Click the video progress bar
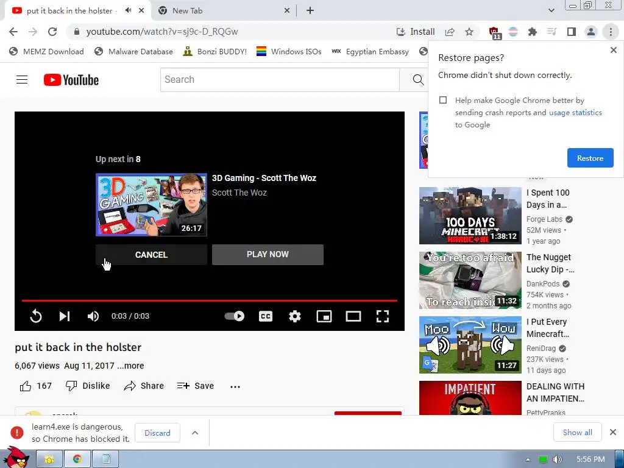Viewport: 624px width, 468px height. pyautogui.click(x=210, y=300)
